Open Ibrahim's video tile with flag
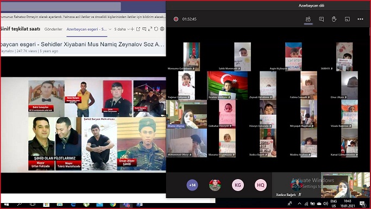This screenshot has height=209, width=371. [x=228, y=85]
